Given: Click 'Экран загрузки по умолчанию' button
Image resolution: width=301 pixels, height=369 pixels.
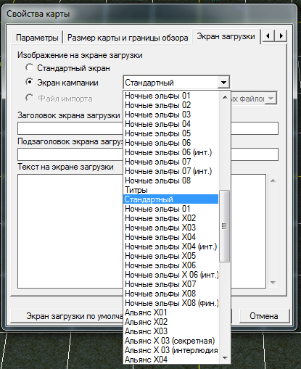Looking at the screenshot, I should tap(67, 316).
